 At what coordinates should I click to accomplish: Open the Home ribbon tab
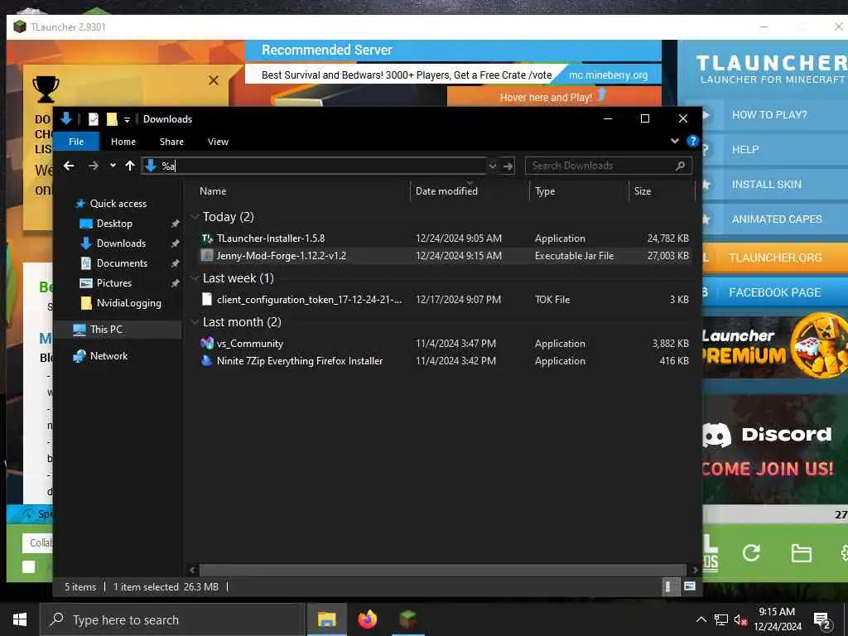pos(123,142)
